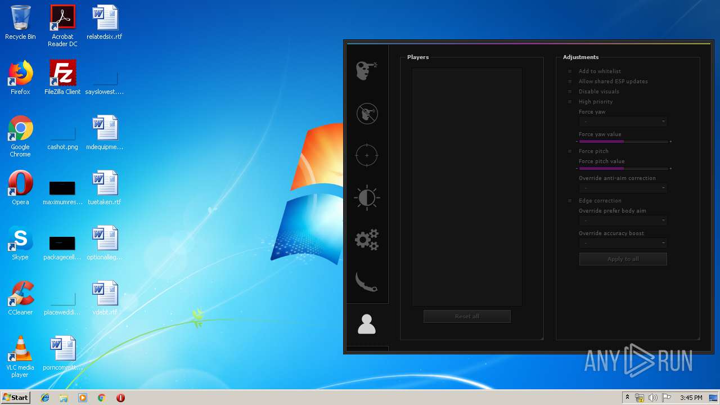Screen dimensions: 720x405
Task: Adjust the Force pitch value slider
Action: [623, 168]
